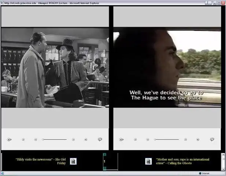226x176 pixels.
Task: Click the scrollbar down arrow at bottom right
Action: (223, 169)
